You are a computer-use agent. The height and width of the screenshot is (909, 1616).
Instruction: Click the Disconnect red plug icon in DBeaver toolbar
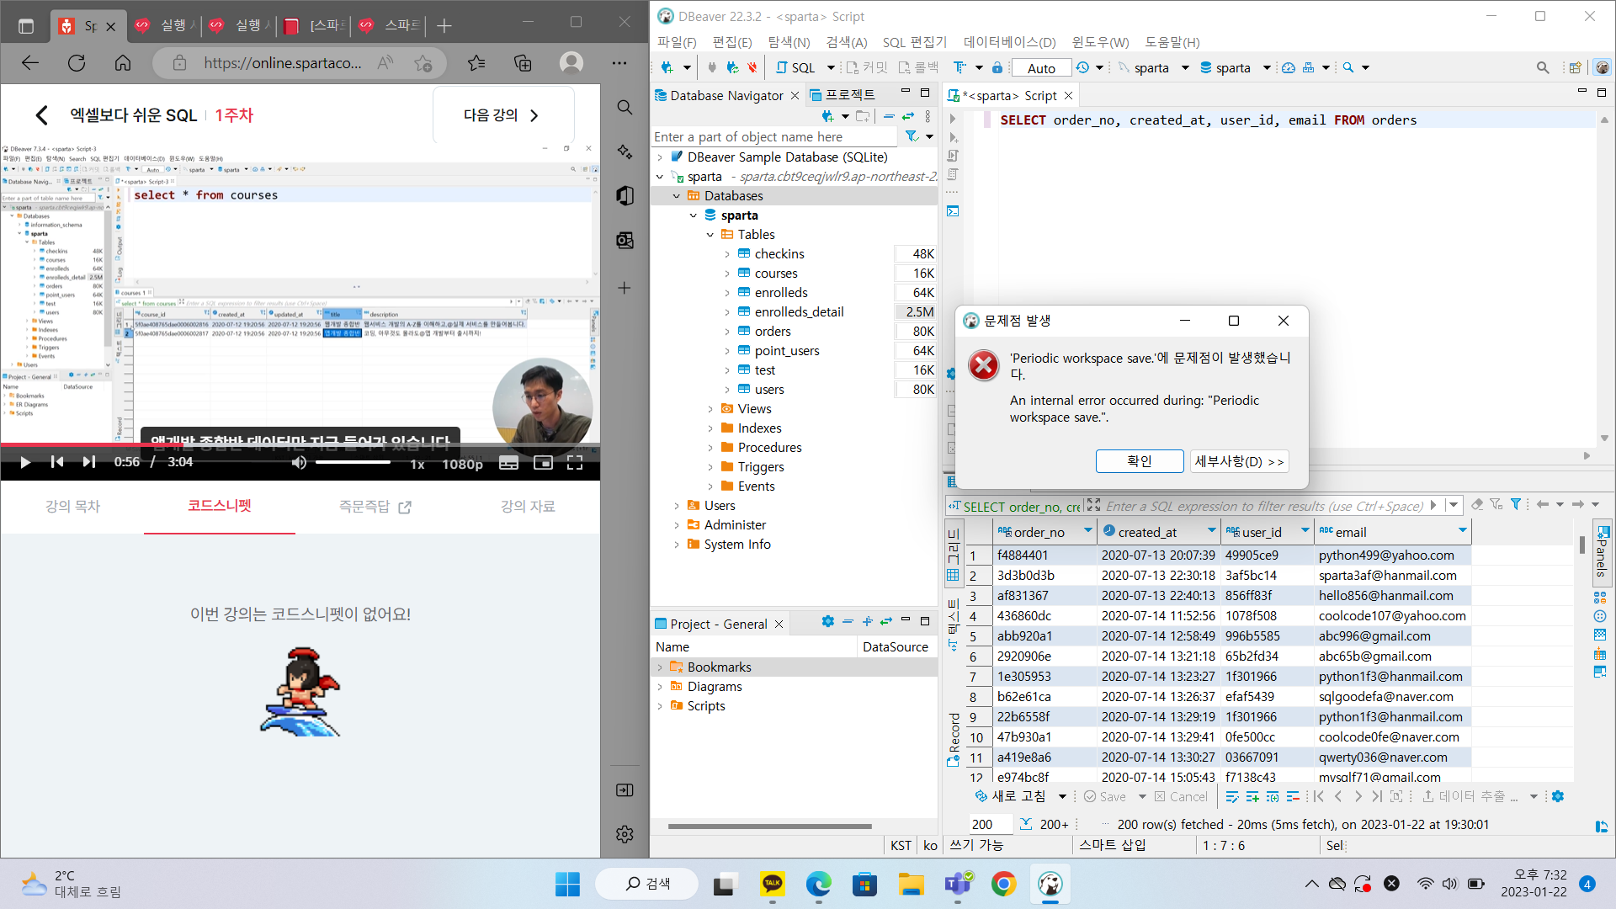[752, 67]
